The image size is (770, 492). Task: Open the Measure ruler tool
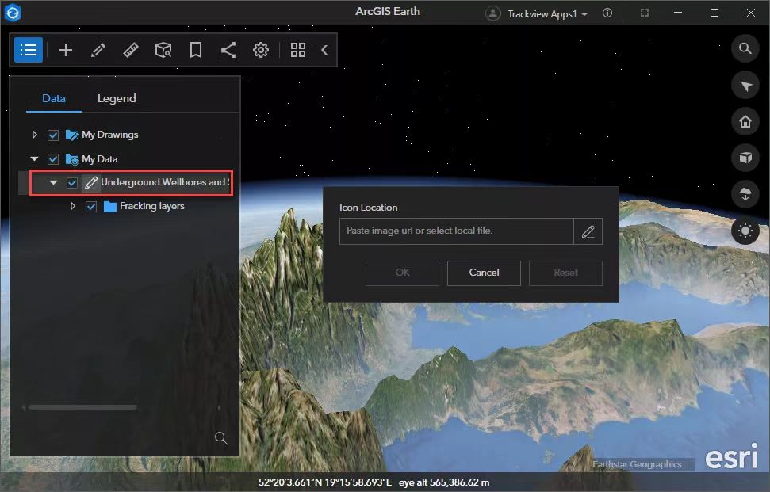click(131, 50)
